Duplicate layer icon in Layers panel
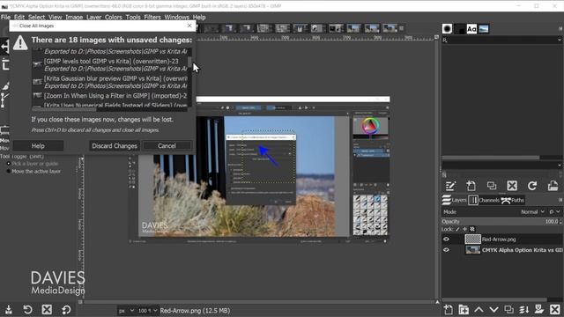This screenshot has width=564, height=317. [x=509, y=309]
